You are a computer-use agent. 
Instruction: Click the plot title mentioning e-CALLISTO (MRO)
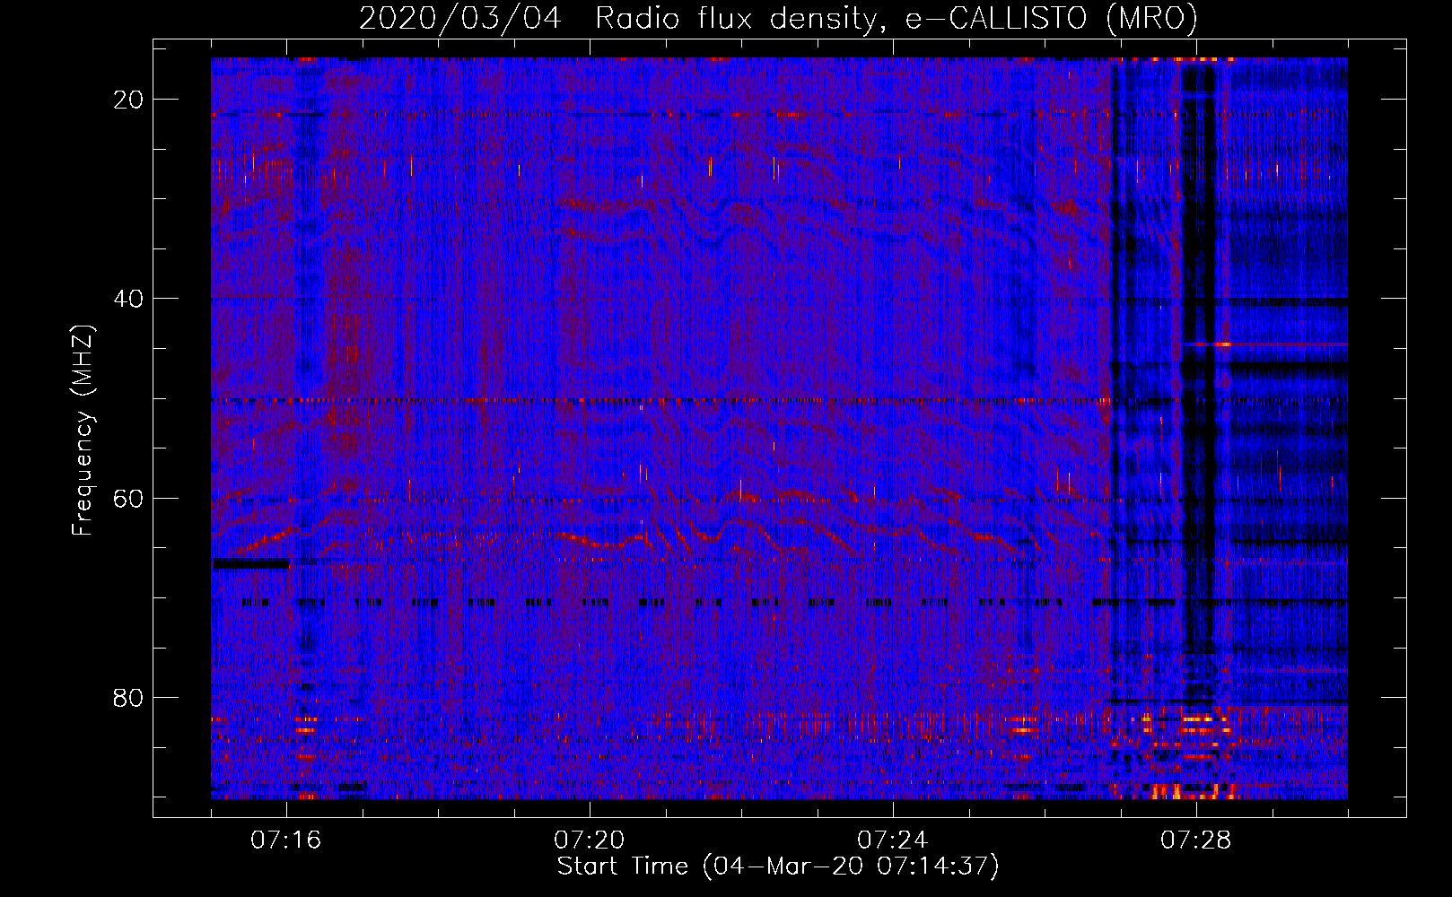click(x=779, y=19)
